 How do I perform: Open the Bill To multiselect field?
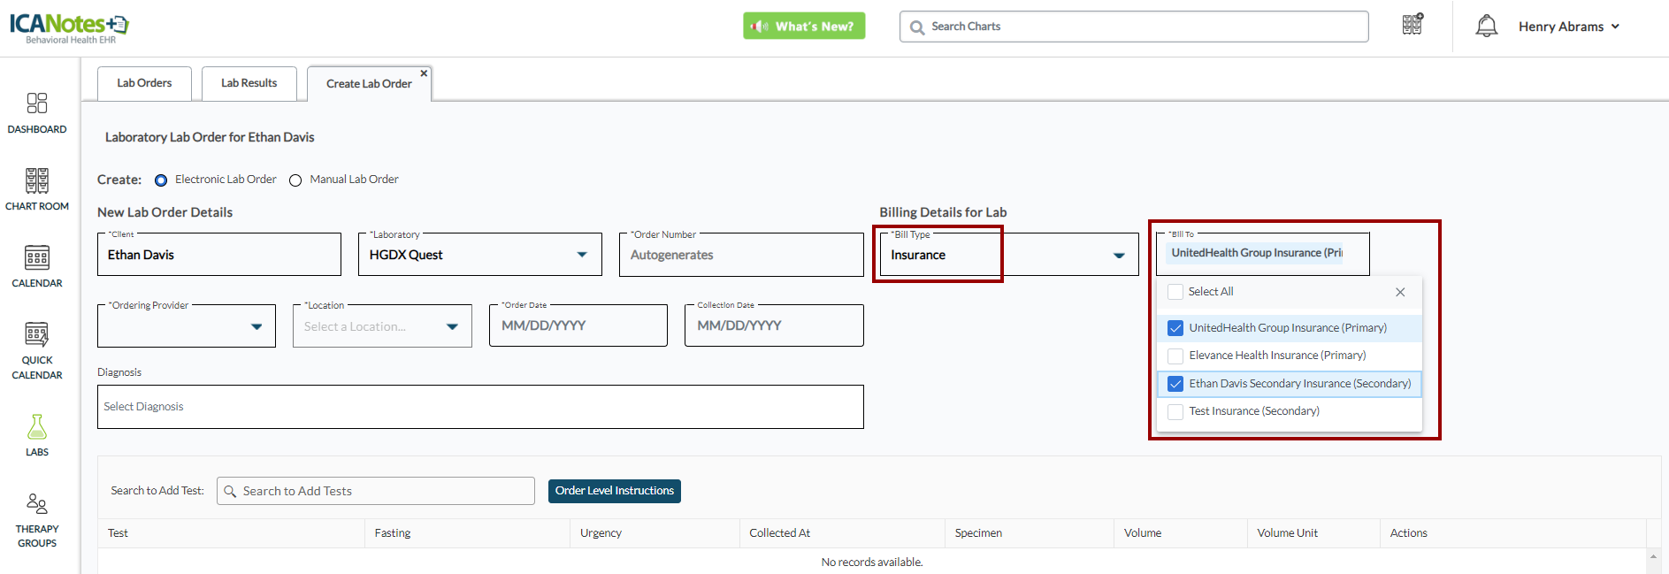[1263, 254]
